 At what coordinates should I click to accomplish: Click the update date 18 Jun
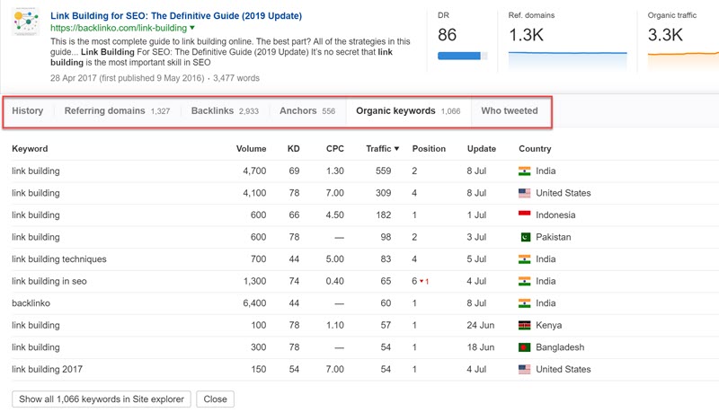click(x=481, y=347)
